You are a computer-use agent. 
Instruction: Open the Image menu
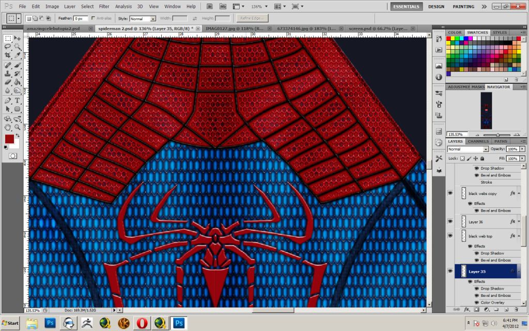click(x=52, y=6)
